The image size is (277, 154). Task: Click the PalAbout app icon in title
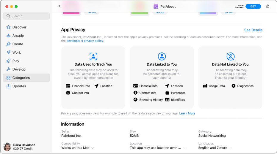click(x=156, y=6)
